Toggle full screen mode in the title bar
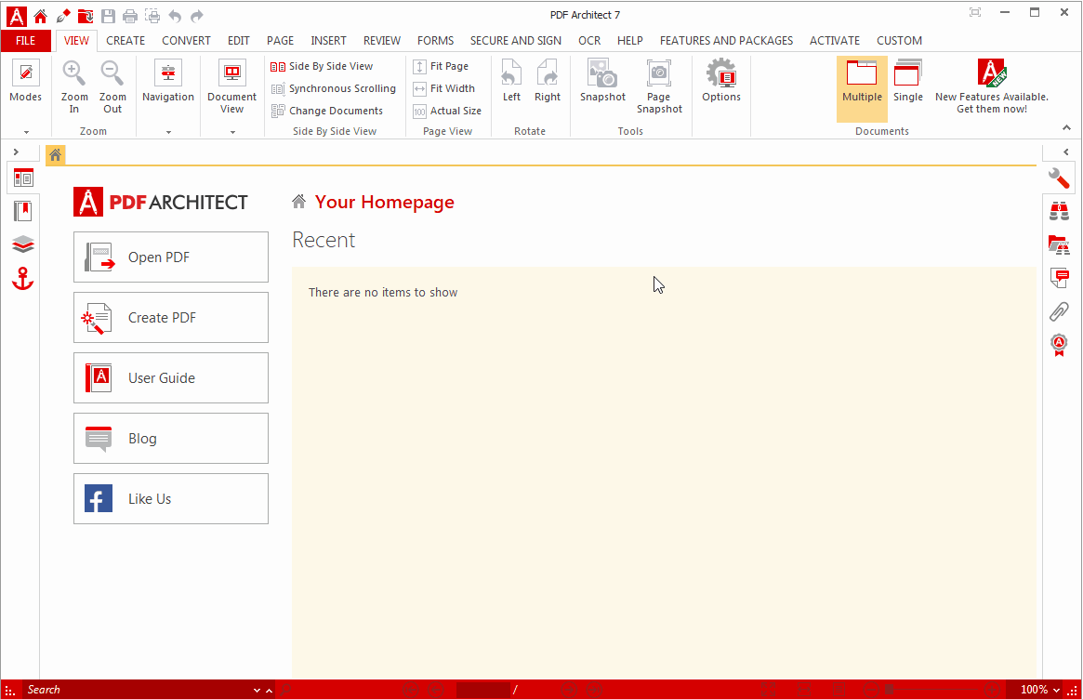The image size is (1083, 699). [974, 12]
